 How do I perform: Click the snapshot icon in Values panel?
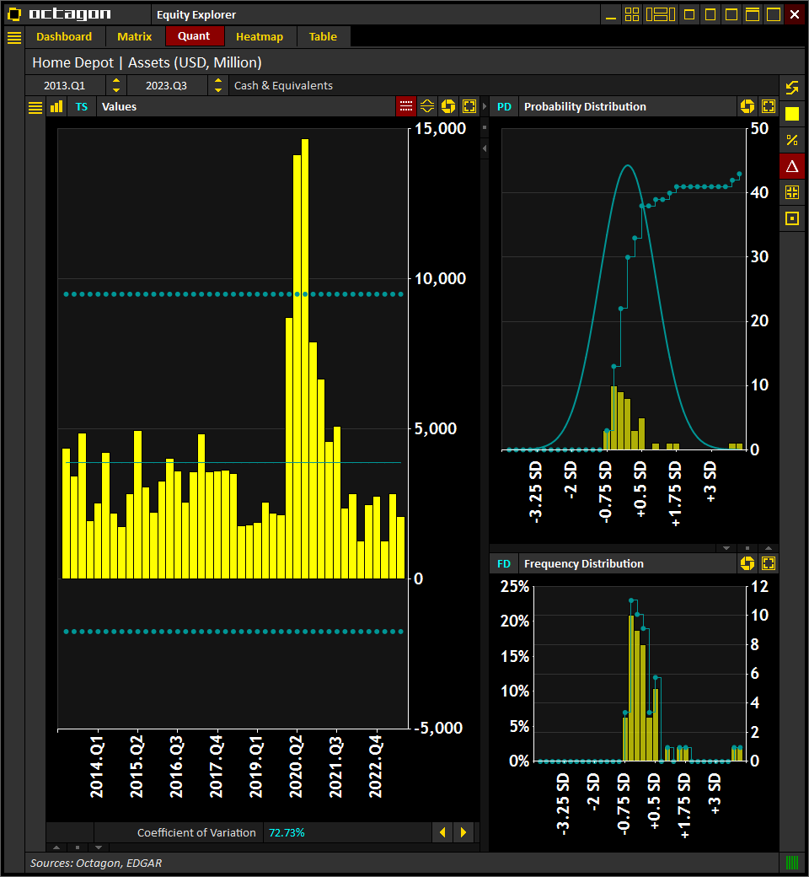tap(448, 106)
